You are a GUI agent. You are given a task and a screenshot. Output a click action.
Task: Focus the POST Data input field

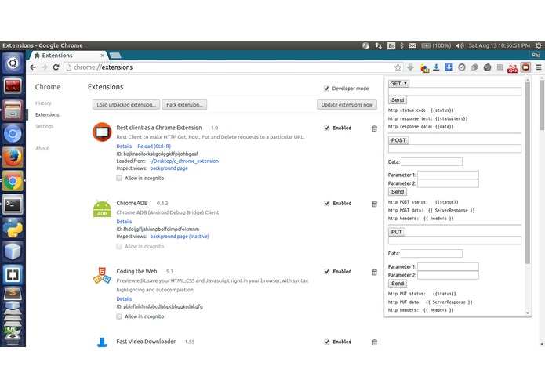click(x=432, y=161)
